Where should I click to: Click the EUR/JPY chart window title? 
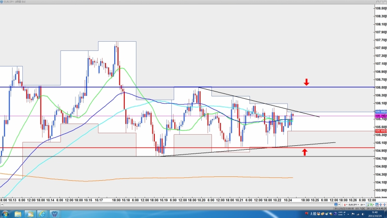point(14,2)
